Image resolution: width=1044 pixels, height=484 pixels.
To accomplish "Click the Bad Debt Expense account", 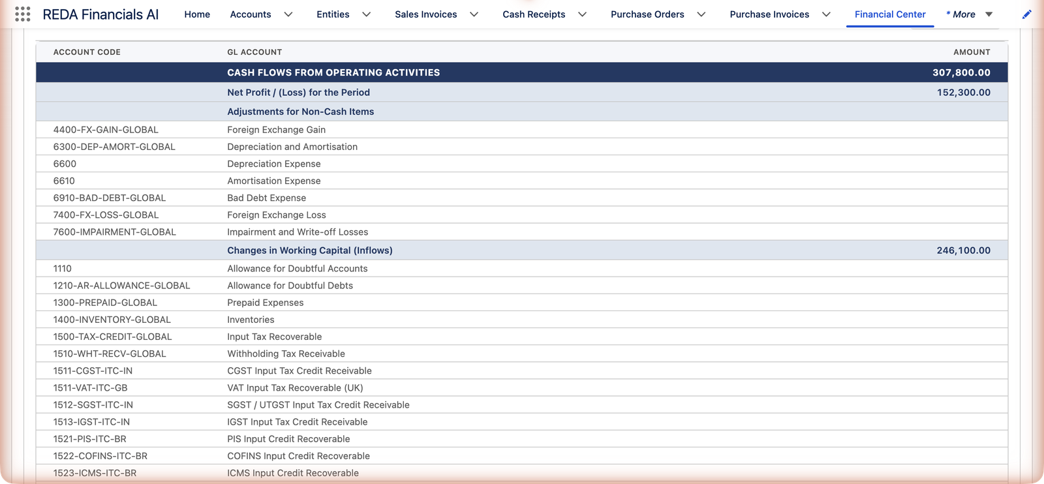I will click(x=266, y=198).
